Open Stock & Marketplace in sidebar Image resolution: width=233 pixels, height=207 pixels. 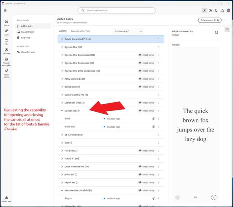pyautogui.click(x=6, y=62)
